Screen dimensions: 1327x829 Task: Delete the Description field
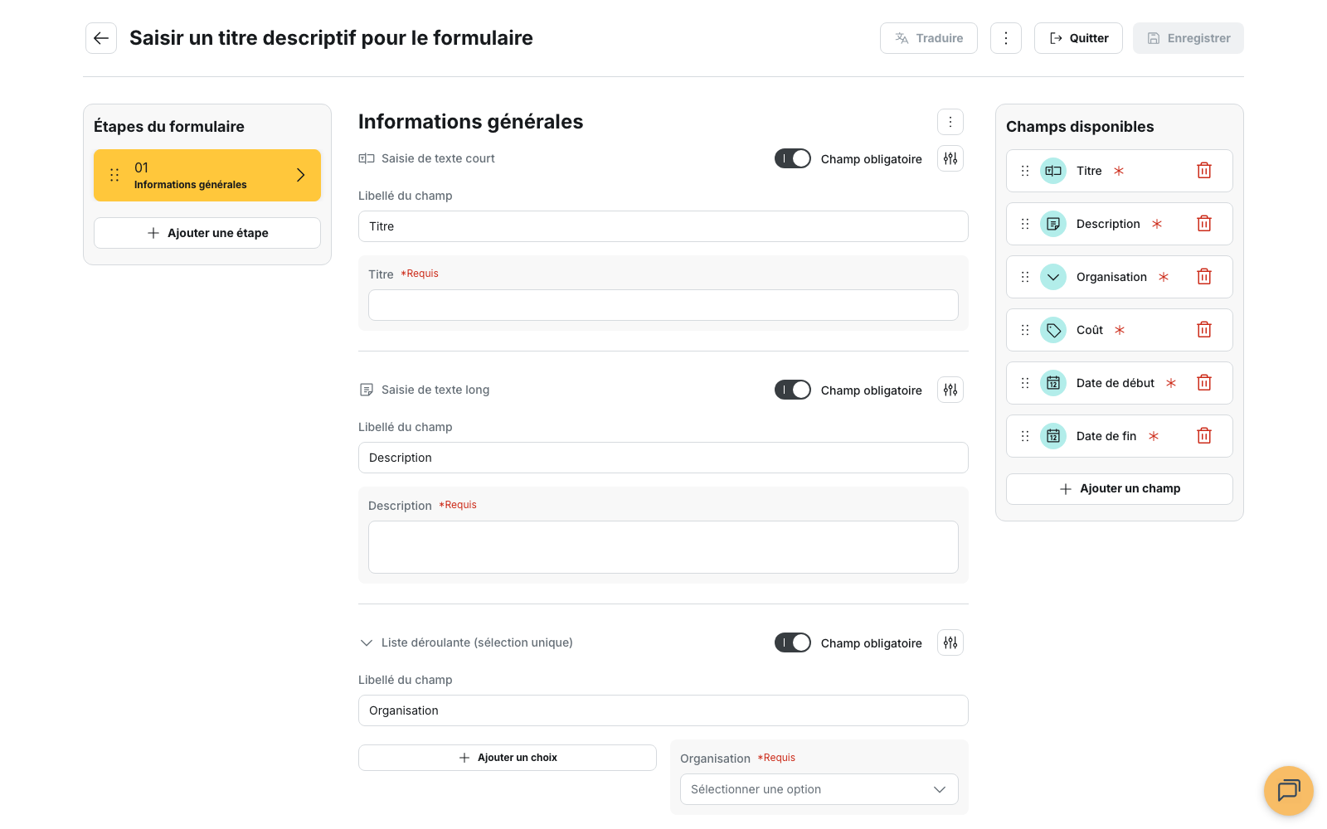click(1204, 224)
